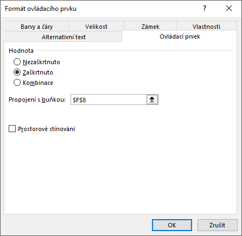Screen dimensions: 242x236
Task: Click the Prostorové stínování label text
Action: coord(47,129)
